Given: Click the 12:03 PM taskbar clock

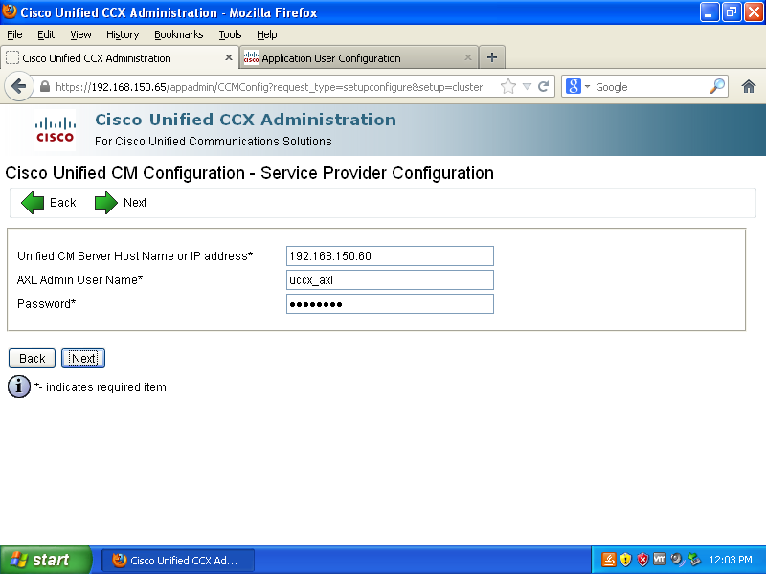Looking at the screenshot, I should pyautogui.click(x=731, y=560).
